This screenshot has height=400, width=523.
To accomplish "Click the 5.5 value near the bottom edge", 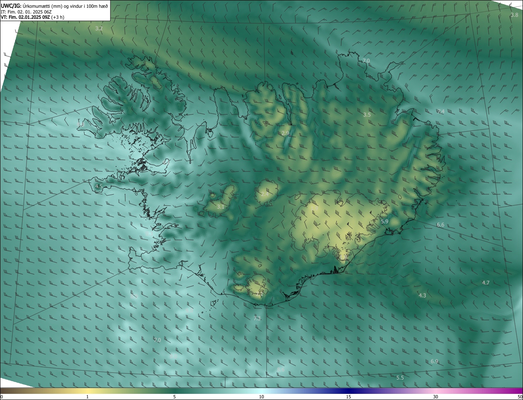I will pos(400,378).
